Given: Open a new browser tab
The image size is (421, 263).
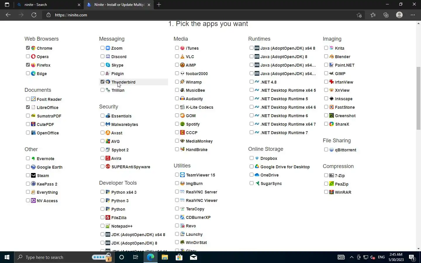Looking at the screenshot, I should [159, 5].
